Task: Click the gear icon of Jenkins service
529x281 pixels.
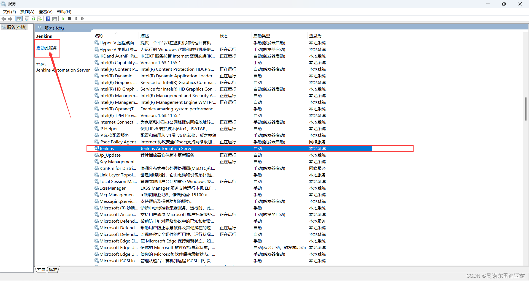Action: tap(97, 148)
